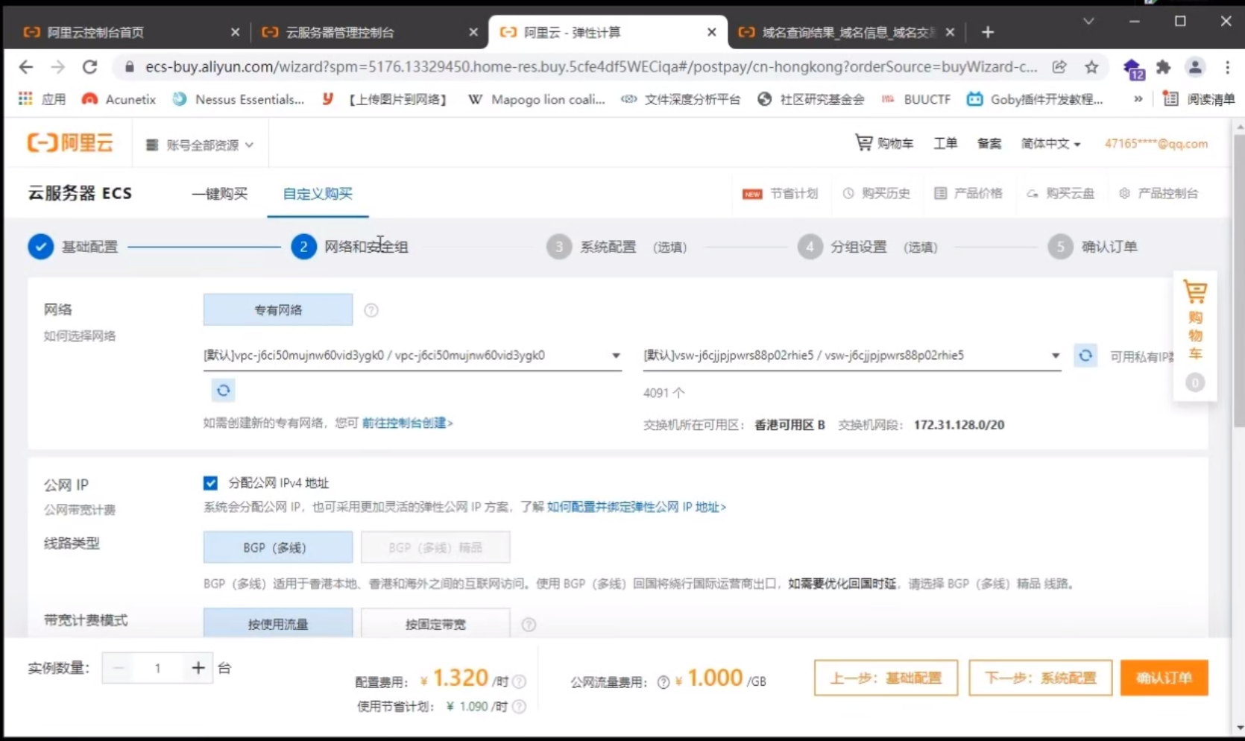Open the Chrome three-dot menu
The image size is (1245, 741).
(x=1227, y=67)
